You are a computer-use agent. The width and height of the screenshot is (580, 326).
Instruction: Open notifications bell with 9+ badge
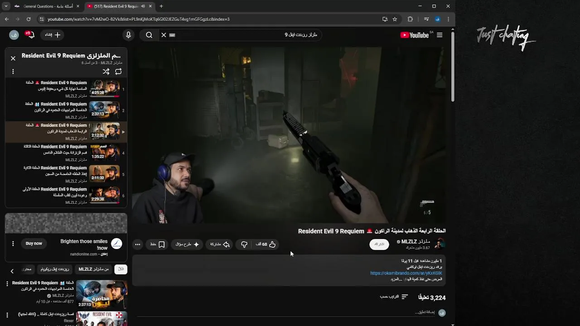pyautogui.click(x=30, y=35)
